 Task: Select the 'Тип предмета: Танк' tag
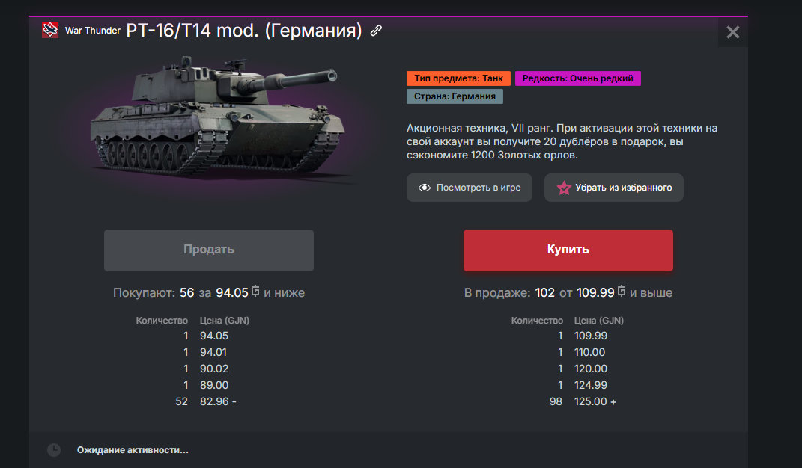tap(459, 78)
